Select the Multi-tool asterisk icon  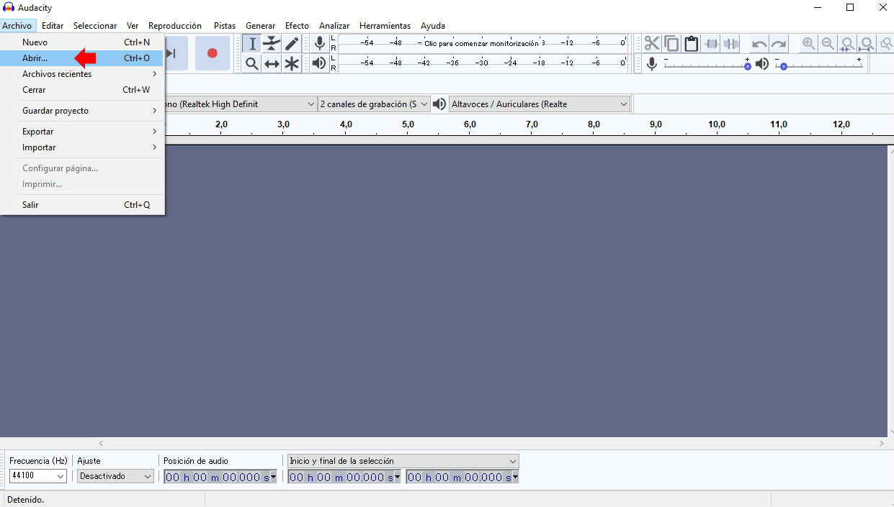click(x=291, y=64)
